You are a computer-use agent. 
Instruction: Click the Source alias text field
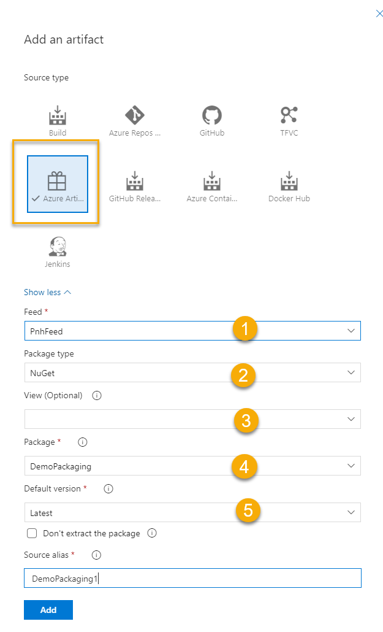coord(192,578)
